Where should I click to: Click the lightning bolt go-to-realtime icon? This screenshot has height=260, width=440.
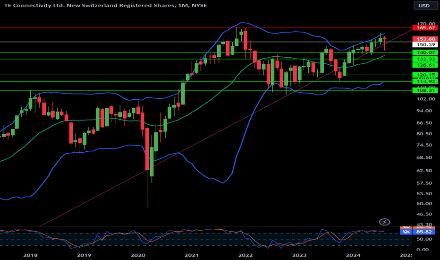coord(384,222)
